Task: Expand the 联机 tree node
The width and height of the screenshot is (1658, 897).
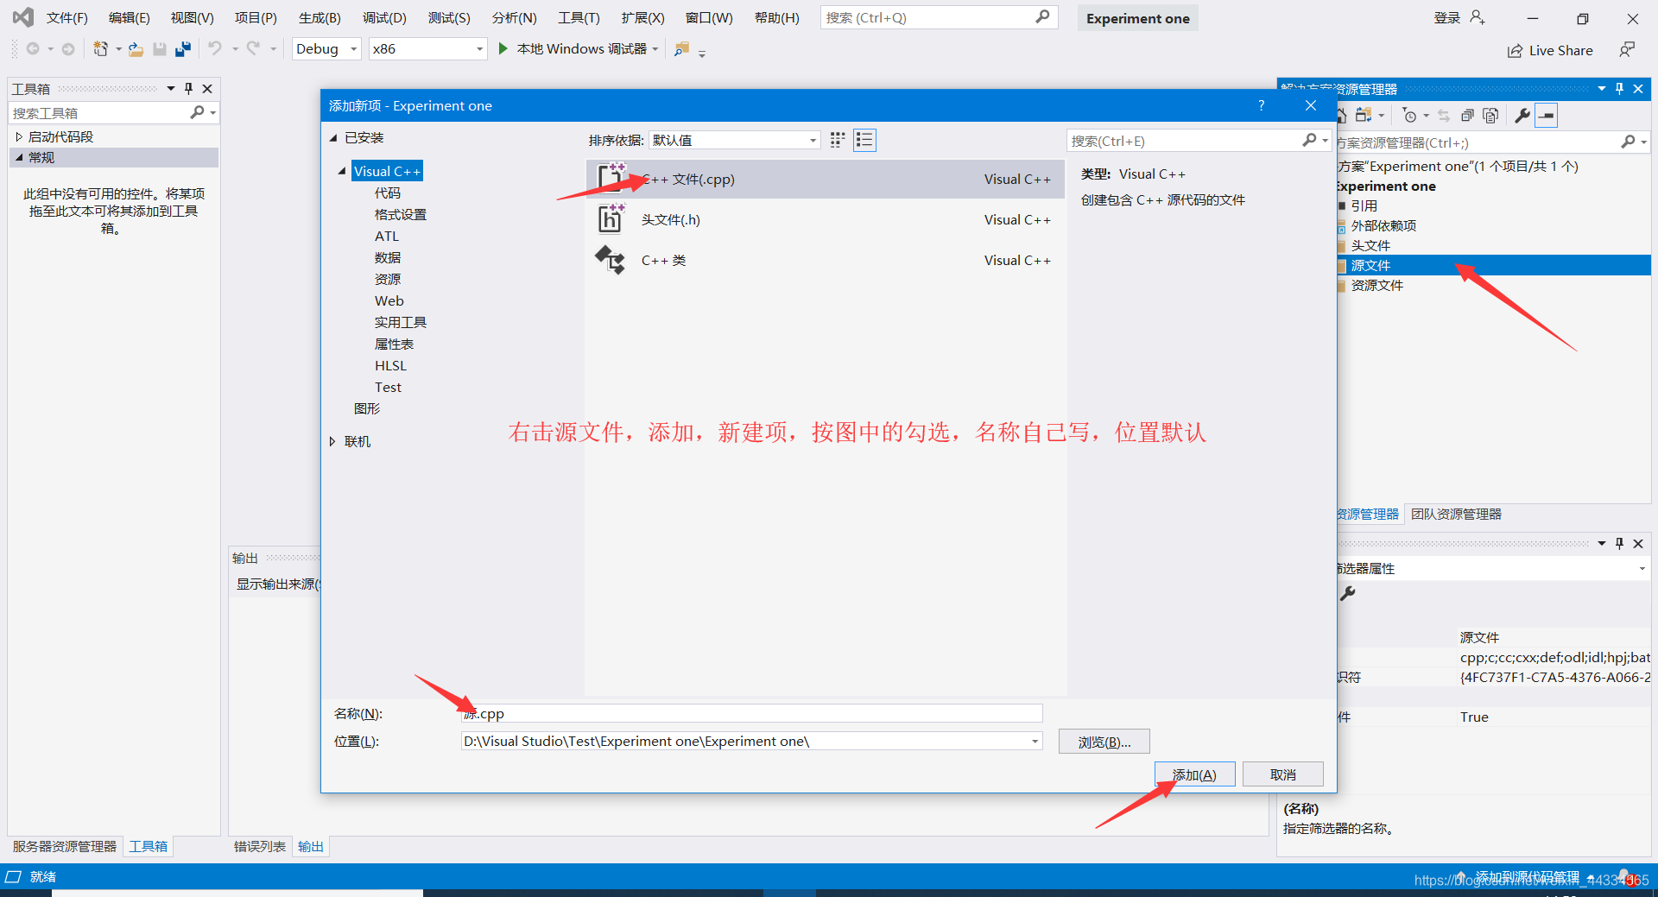Action: (332, 441)
